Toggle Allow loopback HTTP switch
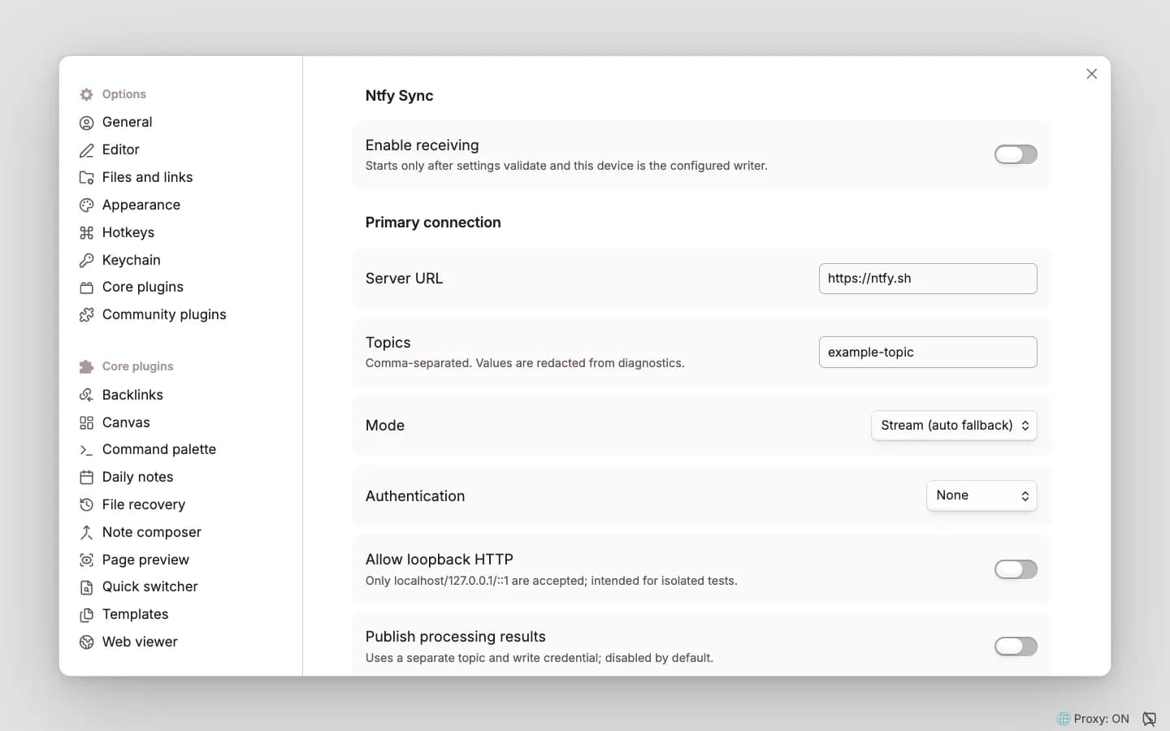Screen dimensions: 1170x731 tap(1016, 569)
